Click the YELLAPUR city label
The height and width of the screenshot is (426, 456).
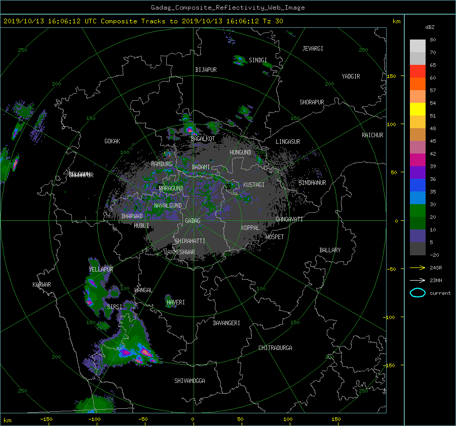tap(101, 269)
